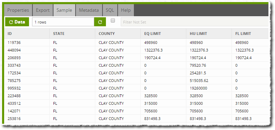
Task: Click the row count input field
Action: [63, 22]
